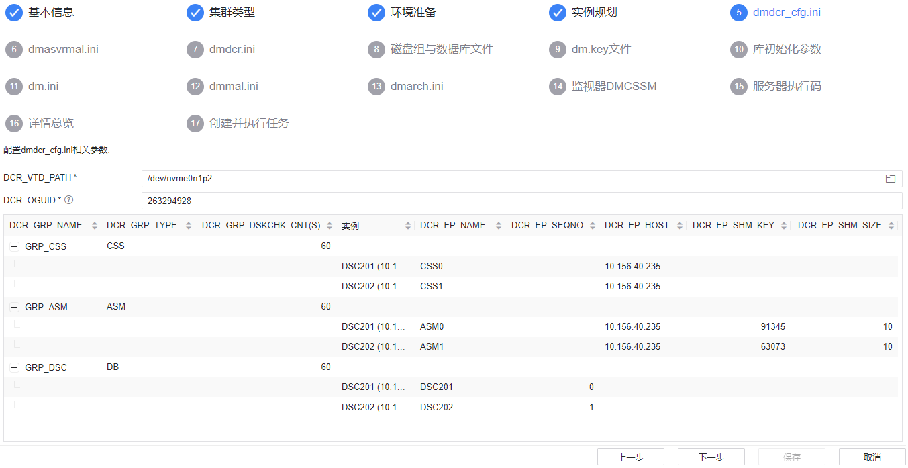Select the 磁盘组与数据库文件 step label
The image size is (908, 468).
click(x=442, y=50)
